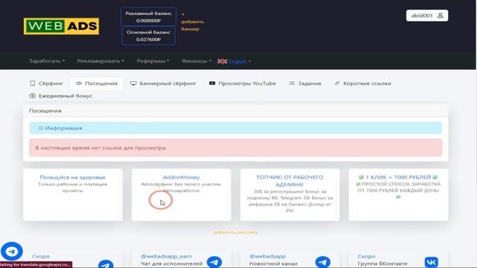477x268 pixels.
Task: Expand the Информация panel
Action: pos(236,128)
